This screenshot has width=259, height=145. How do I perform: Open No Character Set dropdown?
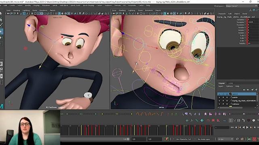click(183, 139)
